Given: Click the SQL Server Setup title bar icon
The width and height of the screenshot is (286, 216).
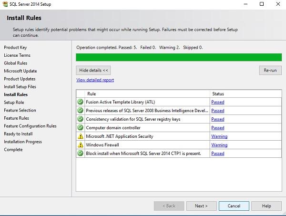Looking at the screenshot, I should 5,4.
